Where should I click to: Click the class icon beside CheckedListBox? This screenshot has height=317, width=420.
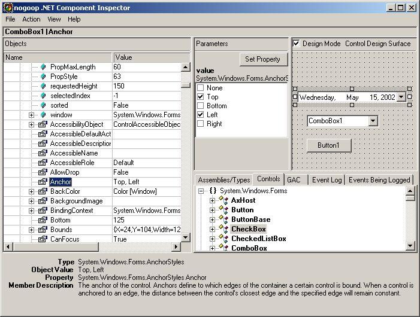[x=223, y=239]
